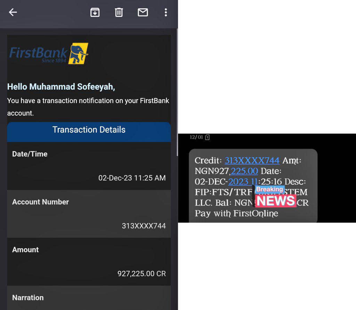Tap the FirstBank elephant logo
Image resolution: width=356 pixels, height=310 pixels.
coord(78,54)
